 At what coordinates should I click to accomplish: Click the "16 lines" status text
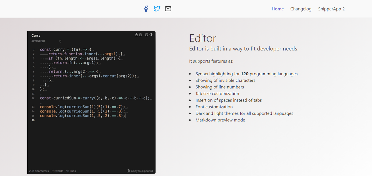tap(71, 171)
